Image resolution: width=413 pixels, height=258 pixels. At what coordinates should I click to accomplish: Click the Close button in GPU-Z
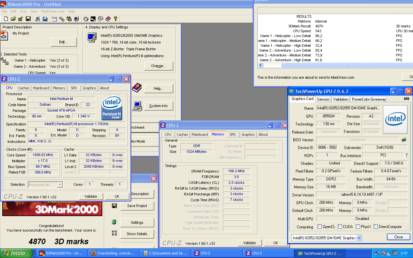click(x=398, y=237)
